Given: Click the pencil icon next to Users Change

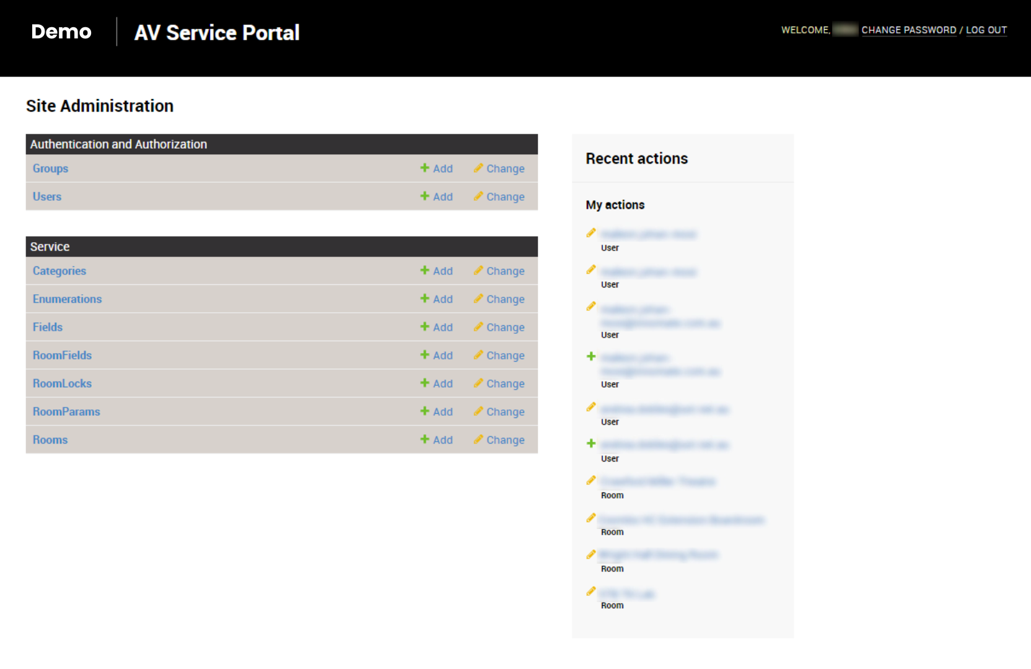Looking at the screenshot, I should [478, 196].
